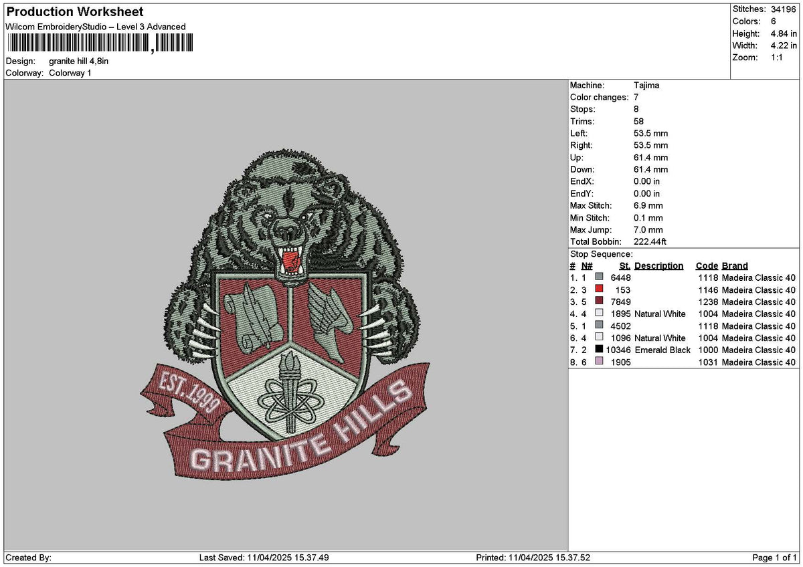This screenshot has height=567, width=803.
Task: Click the Up value '61.4 mm'
Action: click(x=650, y=158)
